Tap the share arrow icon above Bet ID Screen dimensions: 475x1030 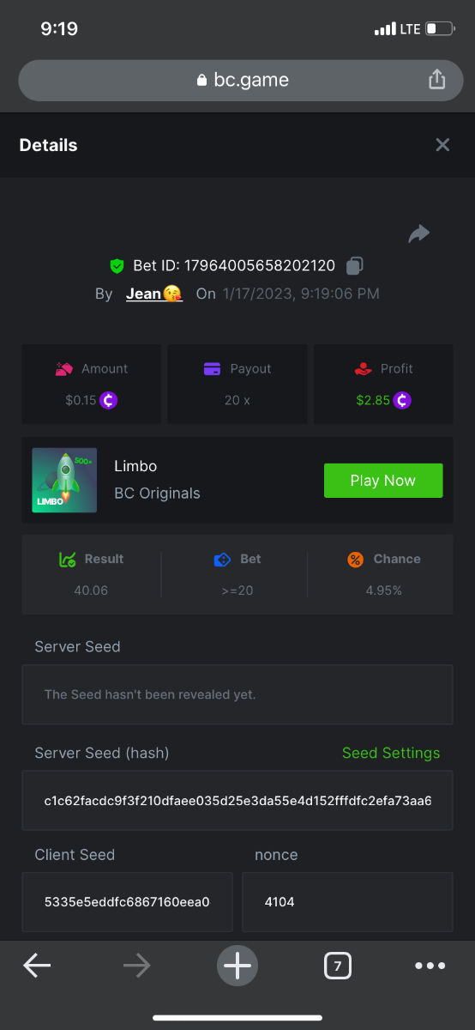click(x=418, y=233)
